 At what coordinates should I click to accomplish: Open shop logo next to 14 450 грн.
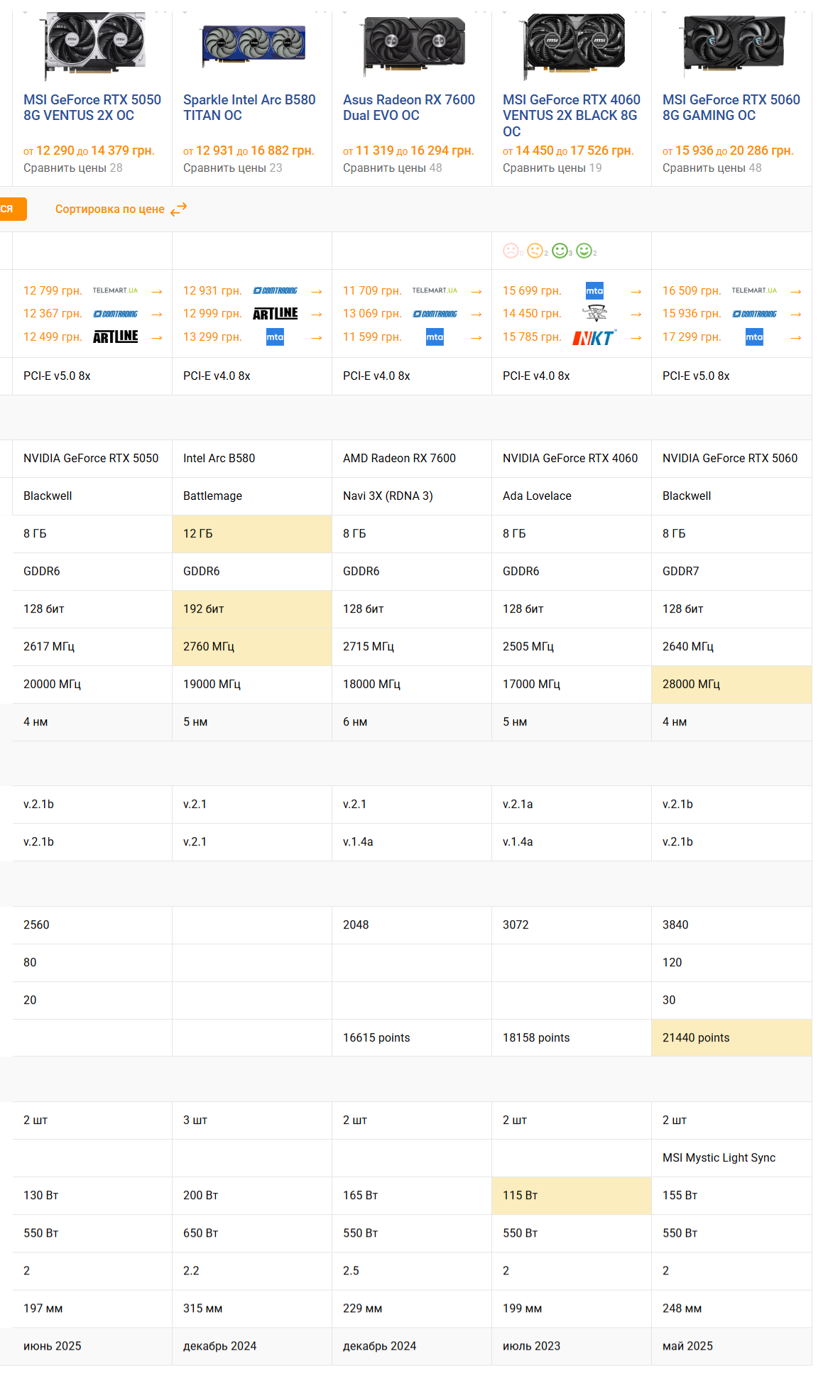594,314
